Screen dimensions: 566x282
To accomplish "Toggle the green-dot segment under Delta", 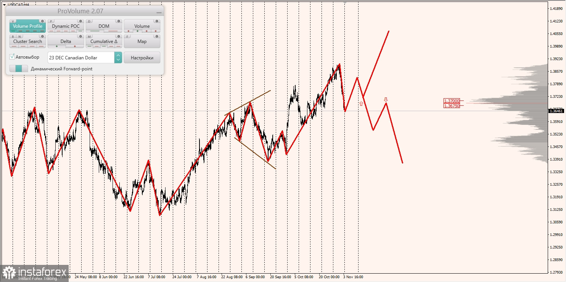I will click(x=57, y=46).
